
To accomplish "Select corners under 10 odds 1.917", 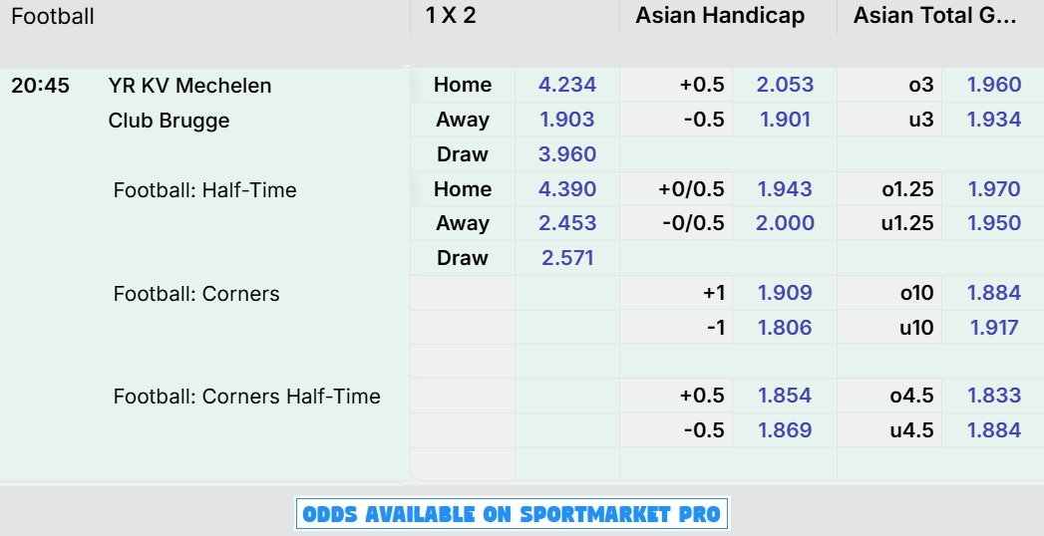I will (993, 327).
